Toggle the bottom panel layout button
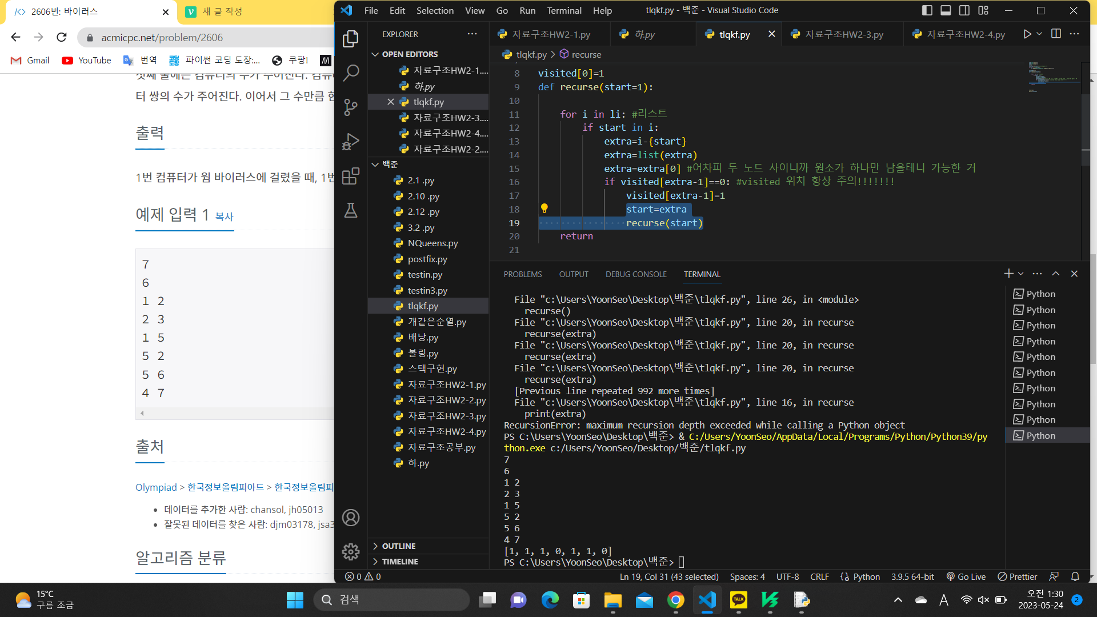1097x617 pixels. click(946, 10)
